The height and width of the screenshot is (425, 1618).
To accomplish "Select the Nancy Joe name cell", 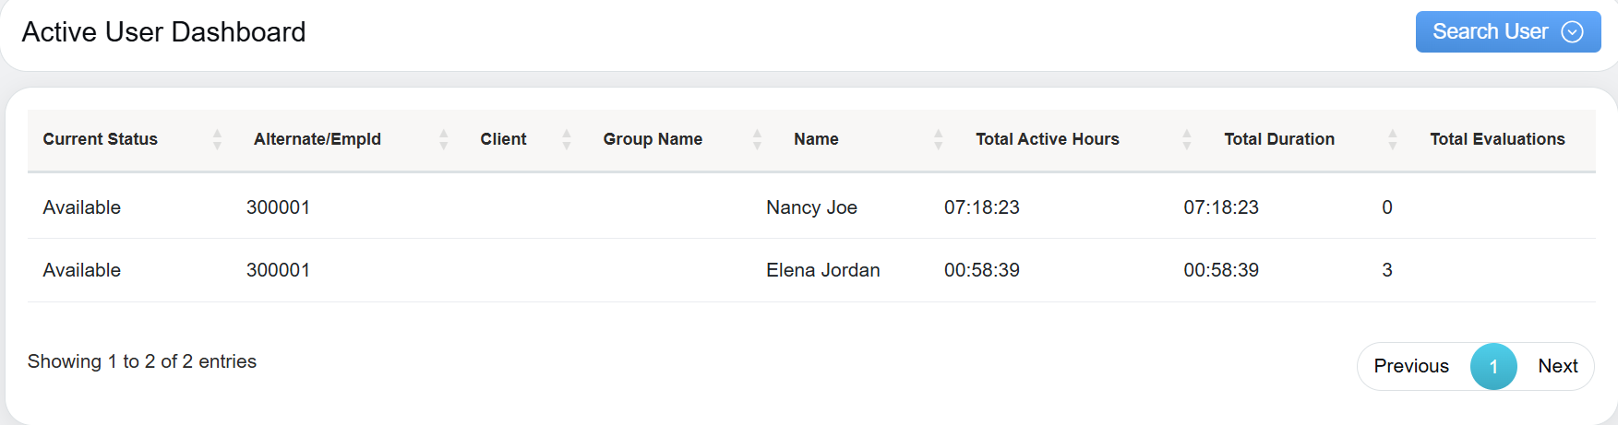I will click(811, 207).
